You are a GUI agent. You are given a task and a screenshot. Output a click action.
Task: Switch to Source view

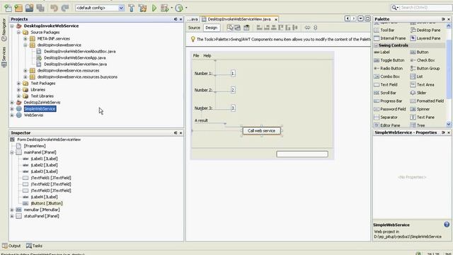click(x=194, y=28)
